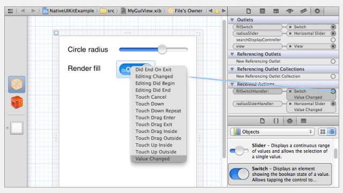Choose Value Changed from event menu

(x=159, y=159)
